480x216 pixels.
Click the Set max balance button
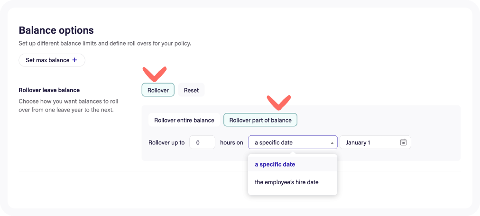[52, 60]
